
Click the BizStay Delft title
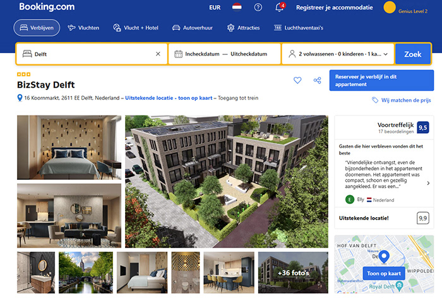click(x=46, y=85)
